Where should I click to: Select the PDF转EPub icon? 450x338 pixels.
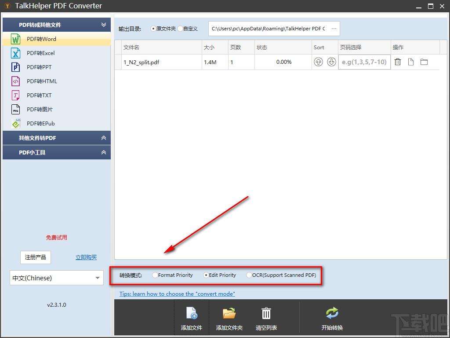coord(15,124)
